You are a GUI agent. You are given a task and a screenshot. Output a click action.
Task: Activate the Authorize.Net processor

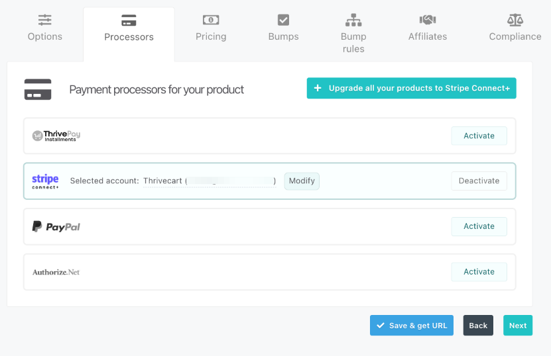pyautogui.click(x=479, y=272)
